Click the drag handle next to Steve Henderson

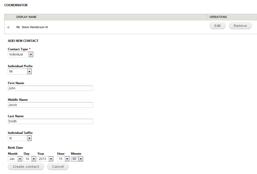click(8, 27)
